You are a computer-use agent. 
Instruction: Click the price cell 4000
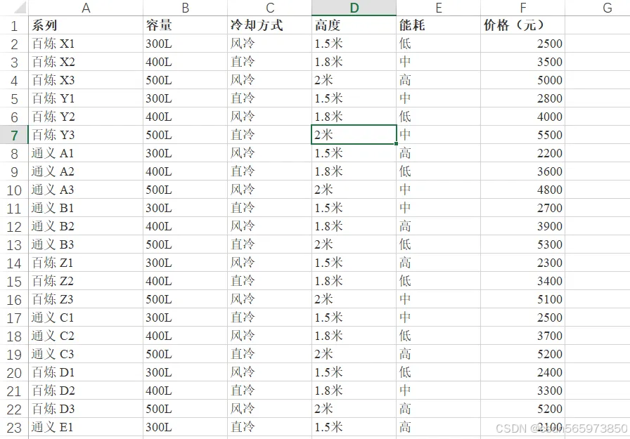522,117
